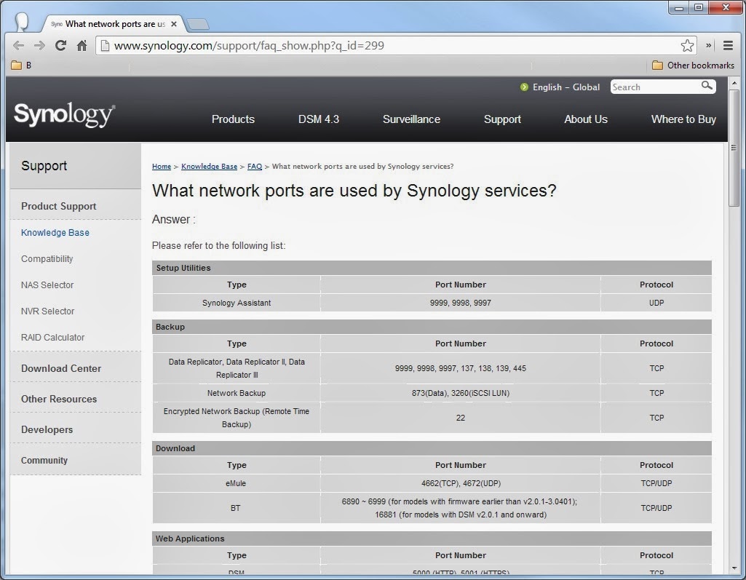Click the green arrow language icon

[524, 87]
